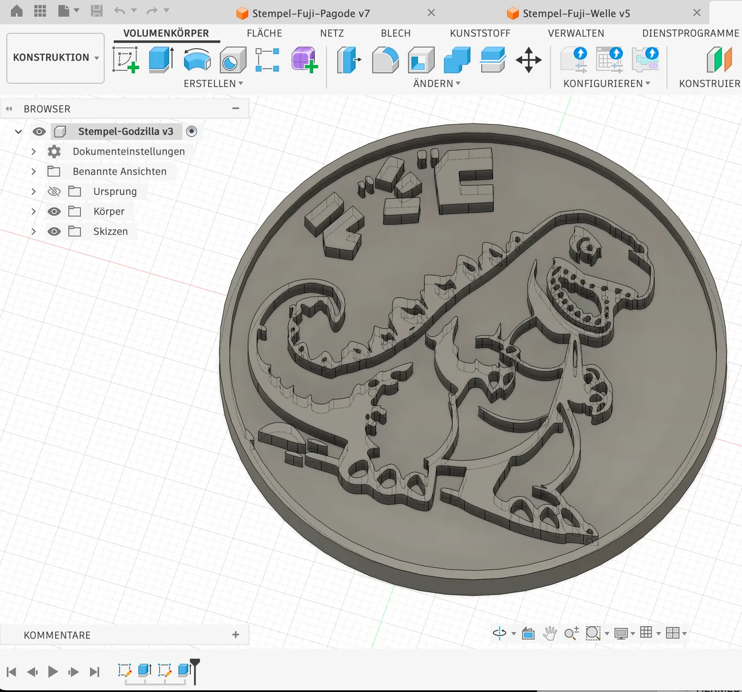This screenshot has width=742, height=692.
Task: Add a comment with the Kommentare plus button
Action: pos(236,635)
